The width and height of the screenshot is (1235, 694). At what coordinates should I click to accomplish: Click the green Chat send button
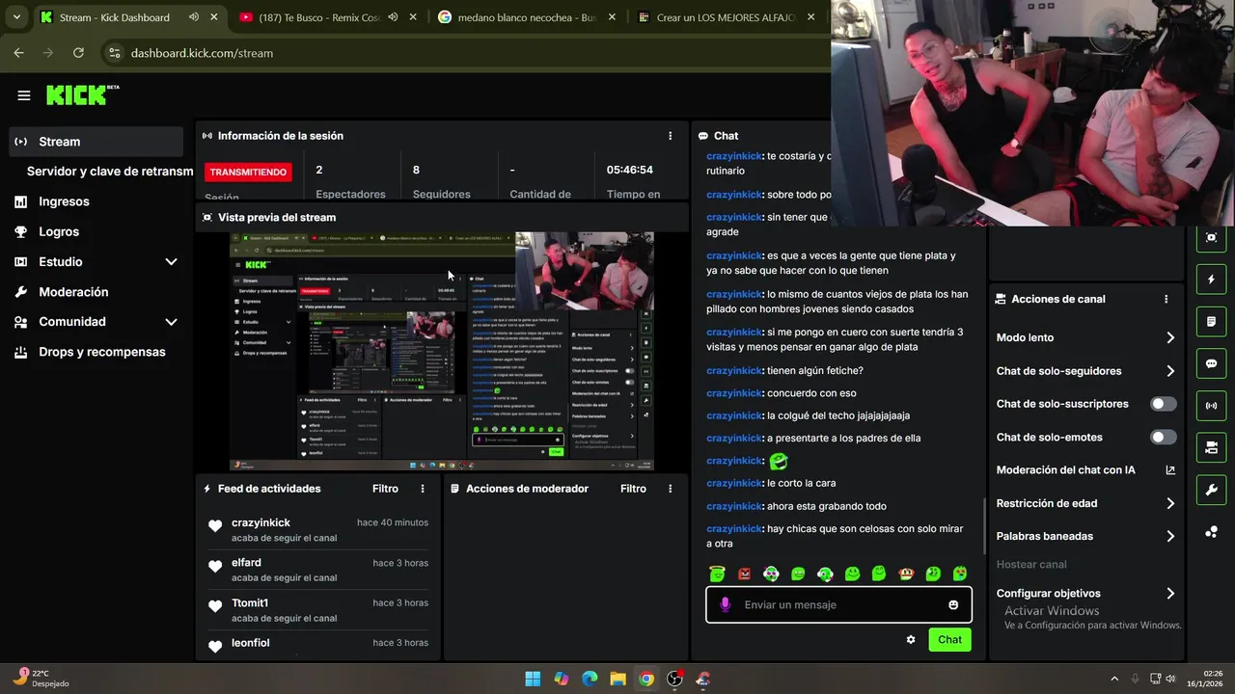949,640
